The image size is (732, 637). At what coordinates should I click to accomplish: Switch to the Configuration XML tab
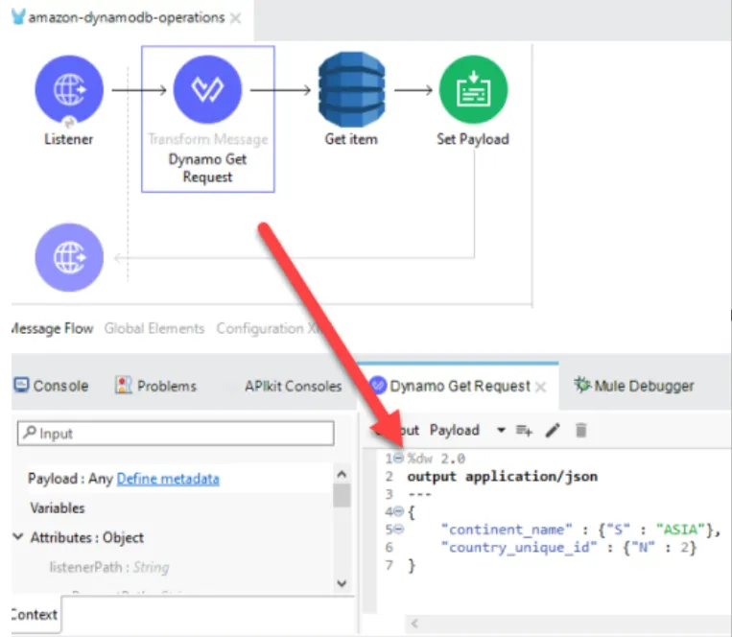(269, 328)
